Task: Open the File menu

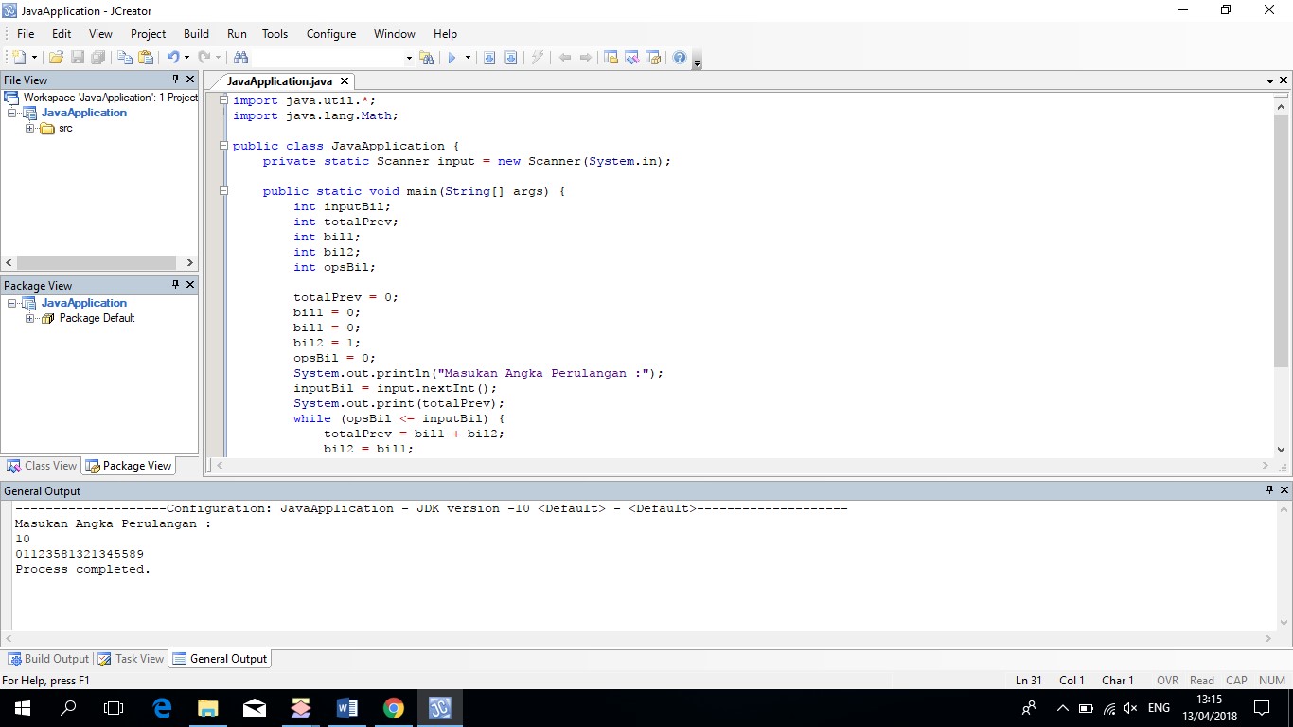Action: click(26, 33)
